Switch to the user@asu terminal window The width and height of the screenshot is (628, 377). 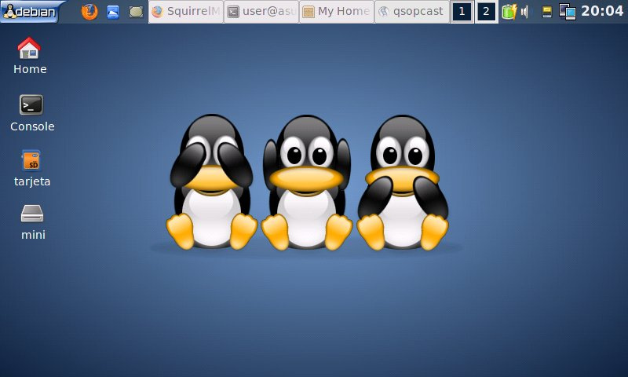pos(261,12)
